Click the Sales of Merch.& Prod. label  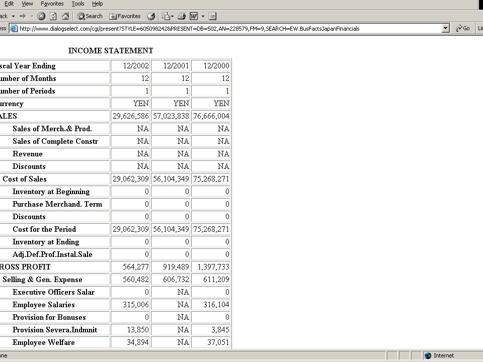(52, 129)
